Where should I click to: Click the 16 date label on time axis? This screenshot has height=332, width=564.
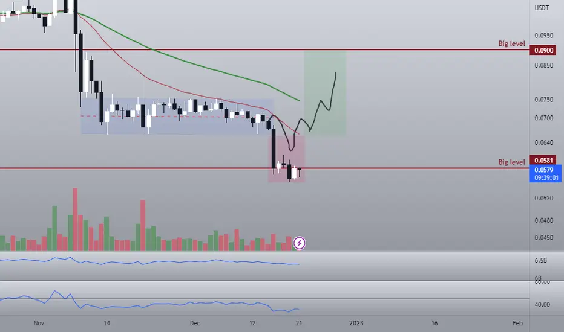434,323
